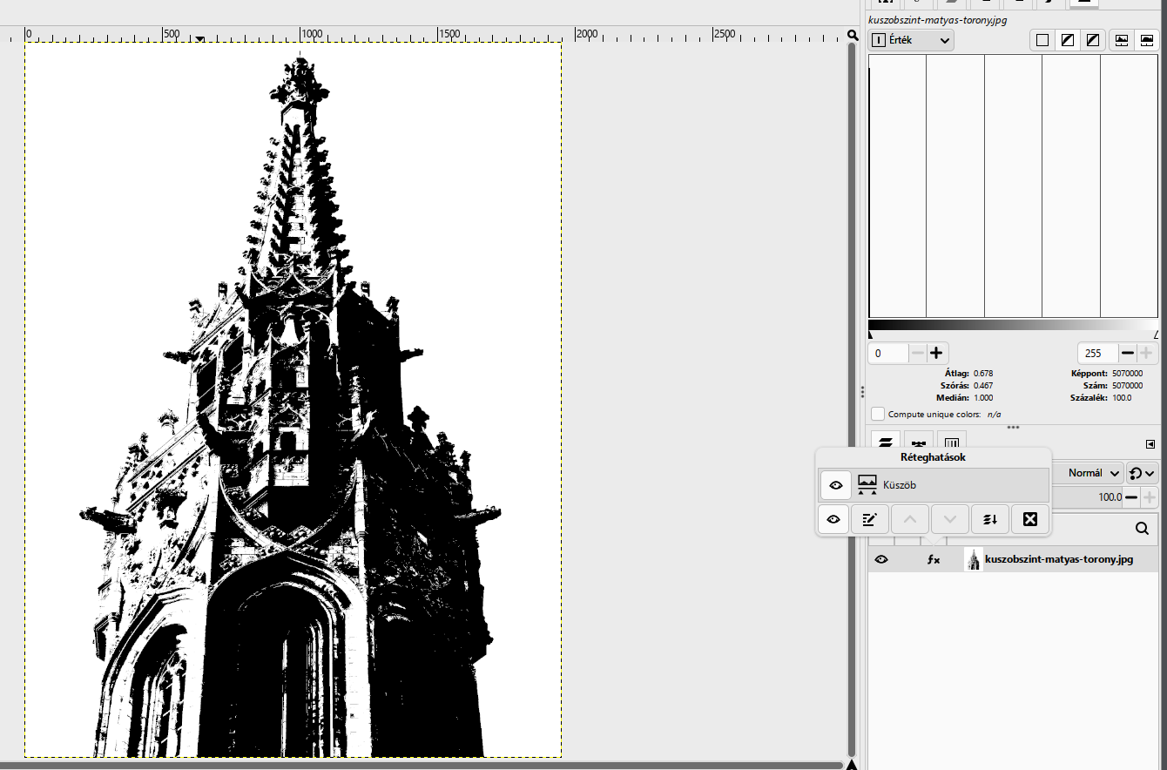Enable Compute unique colors checkbox
This screenshot has height=770, width=1167.
pos(878,414)
